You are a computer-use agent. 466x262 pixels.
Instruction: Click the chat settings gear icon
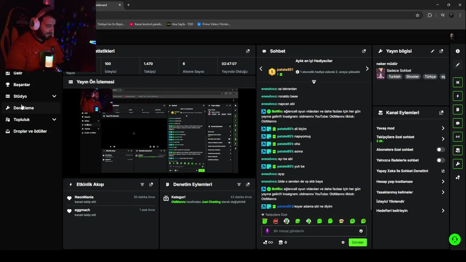[x=343, y=242]
